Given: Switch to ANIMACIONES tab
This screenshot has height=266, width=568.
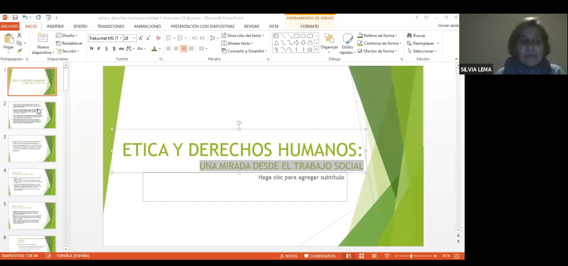Looking at the screenshot, I should click(x=148, y=26).
